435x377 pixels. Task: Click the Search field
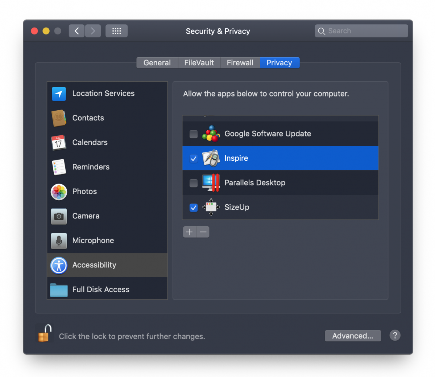click(361, 31)
